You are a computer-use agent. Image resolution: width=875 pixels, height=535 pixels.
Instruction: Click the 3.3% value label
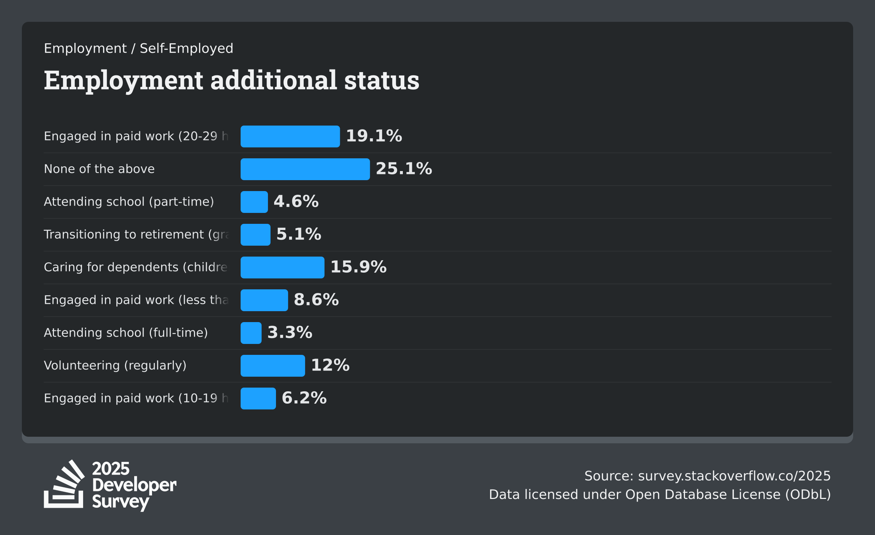[x=290, y=333]
